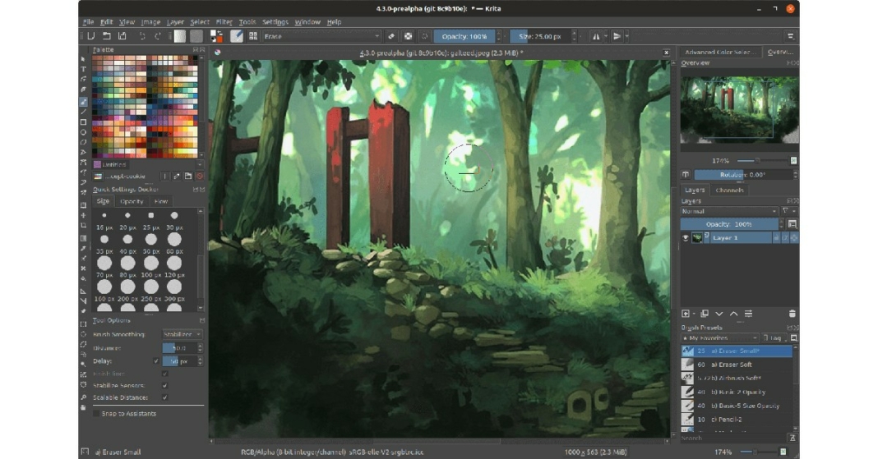Toggle Scalable Distance checkbox
Viewport: 878px width, 459px height.
pos(164,397)
